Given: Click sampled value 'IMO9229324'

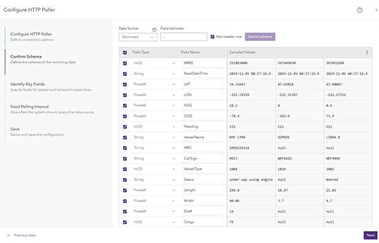Looking at the screenshot, I should (239, 148).
